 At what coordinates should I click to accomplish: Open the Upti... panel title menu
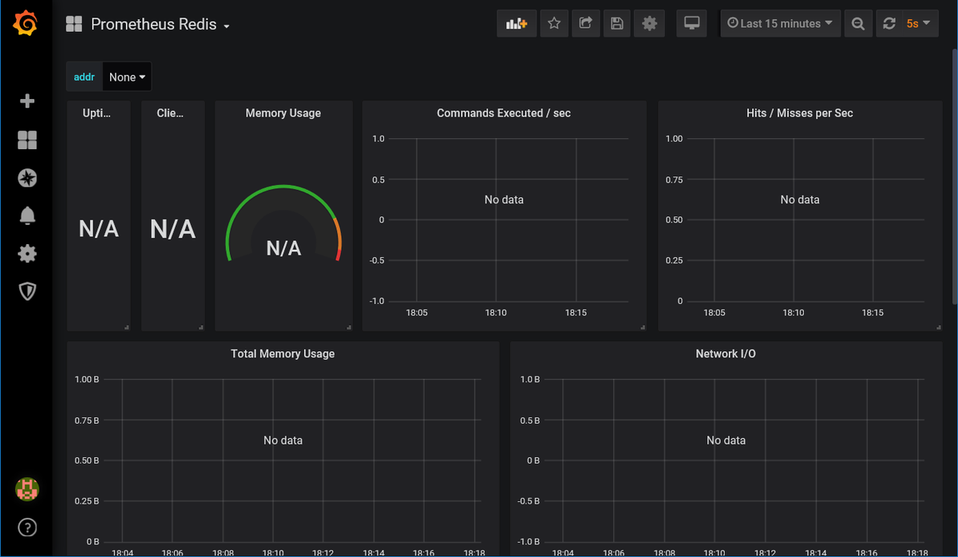tap(97, 113)
